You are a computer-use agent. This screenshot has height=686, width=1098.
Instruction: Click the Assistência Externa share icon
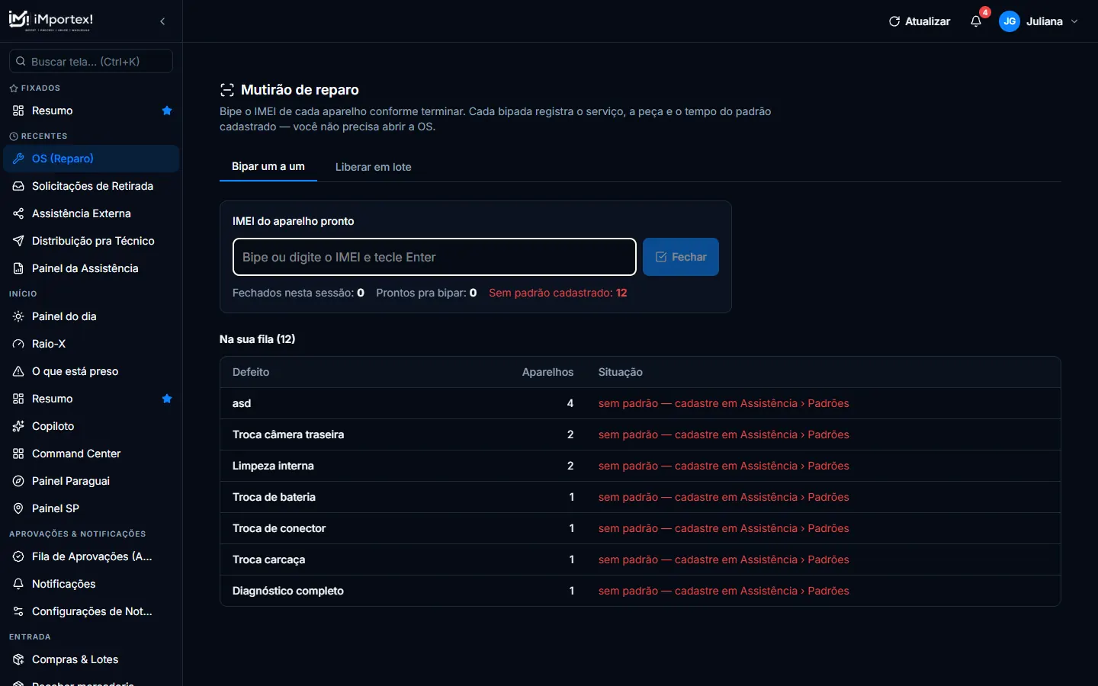pos(18,213)
